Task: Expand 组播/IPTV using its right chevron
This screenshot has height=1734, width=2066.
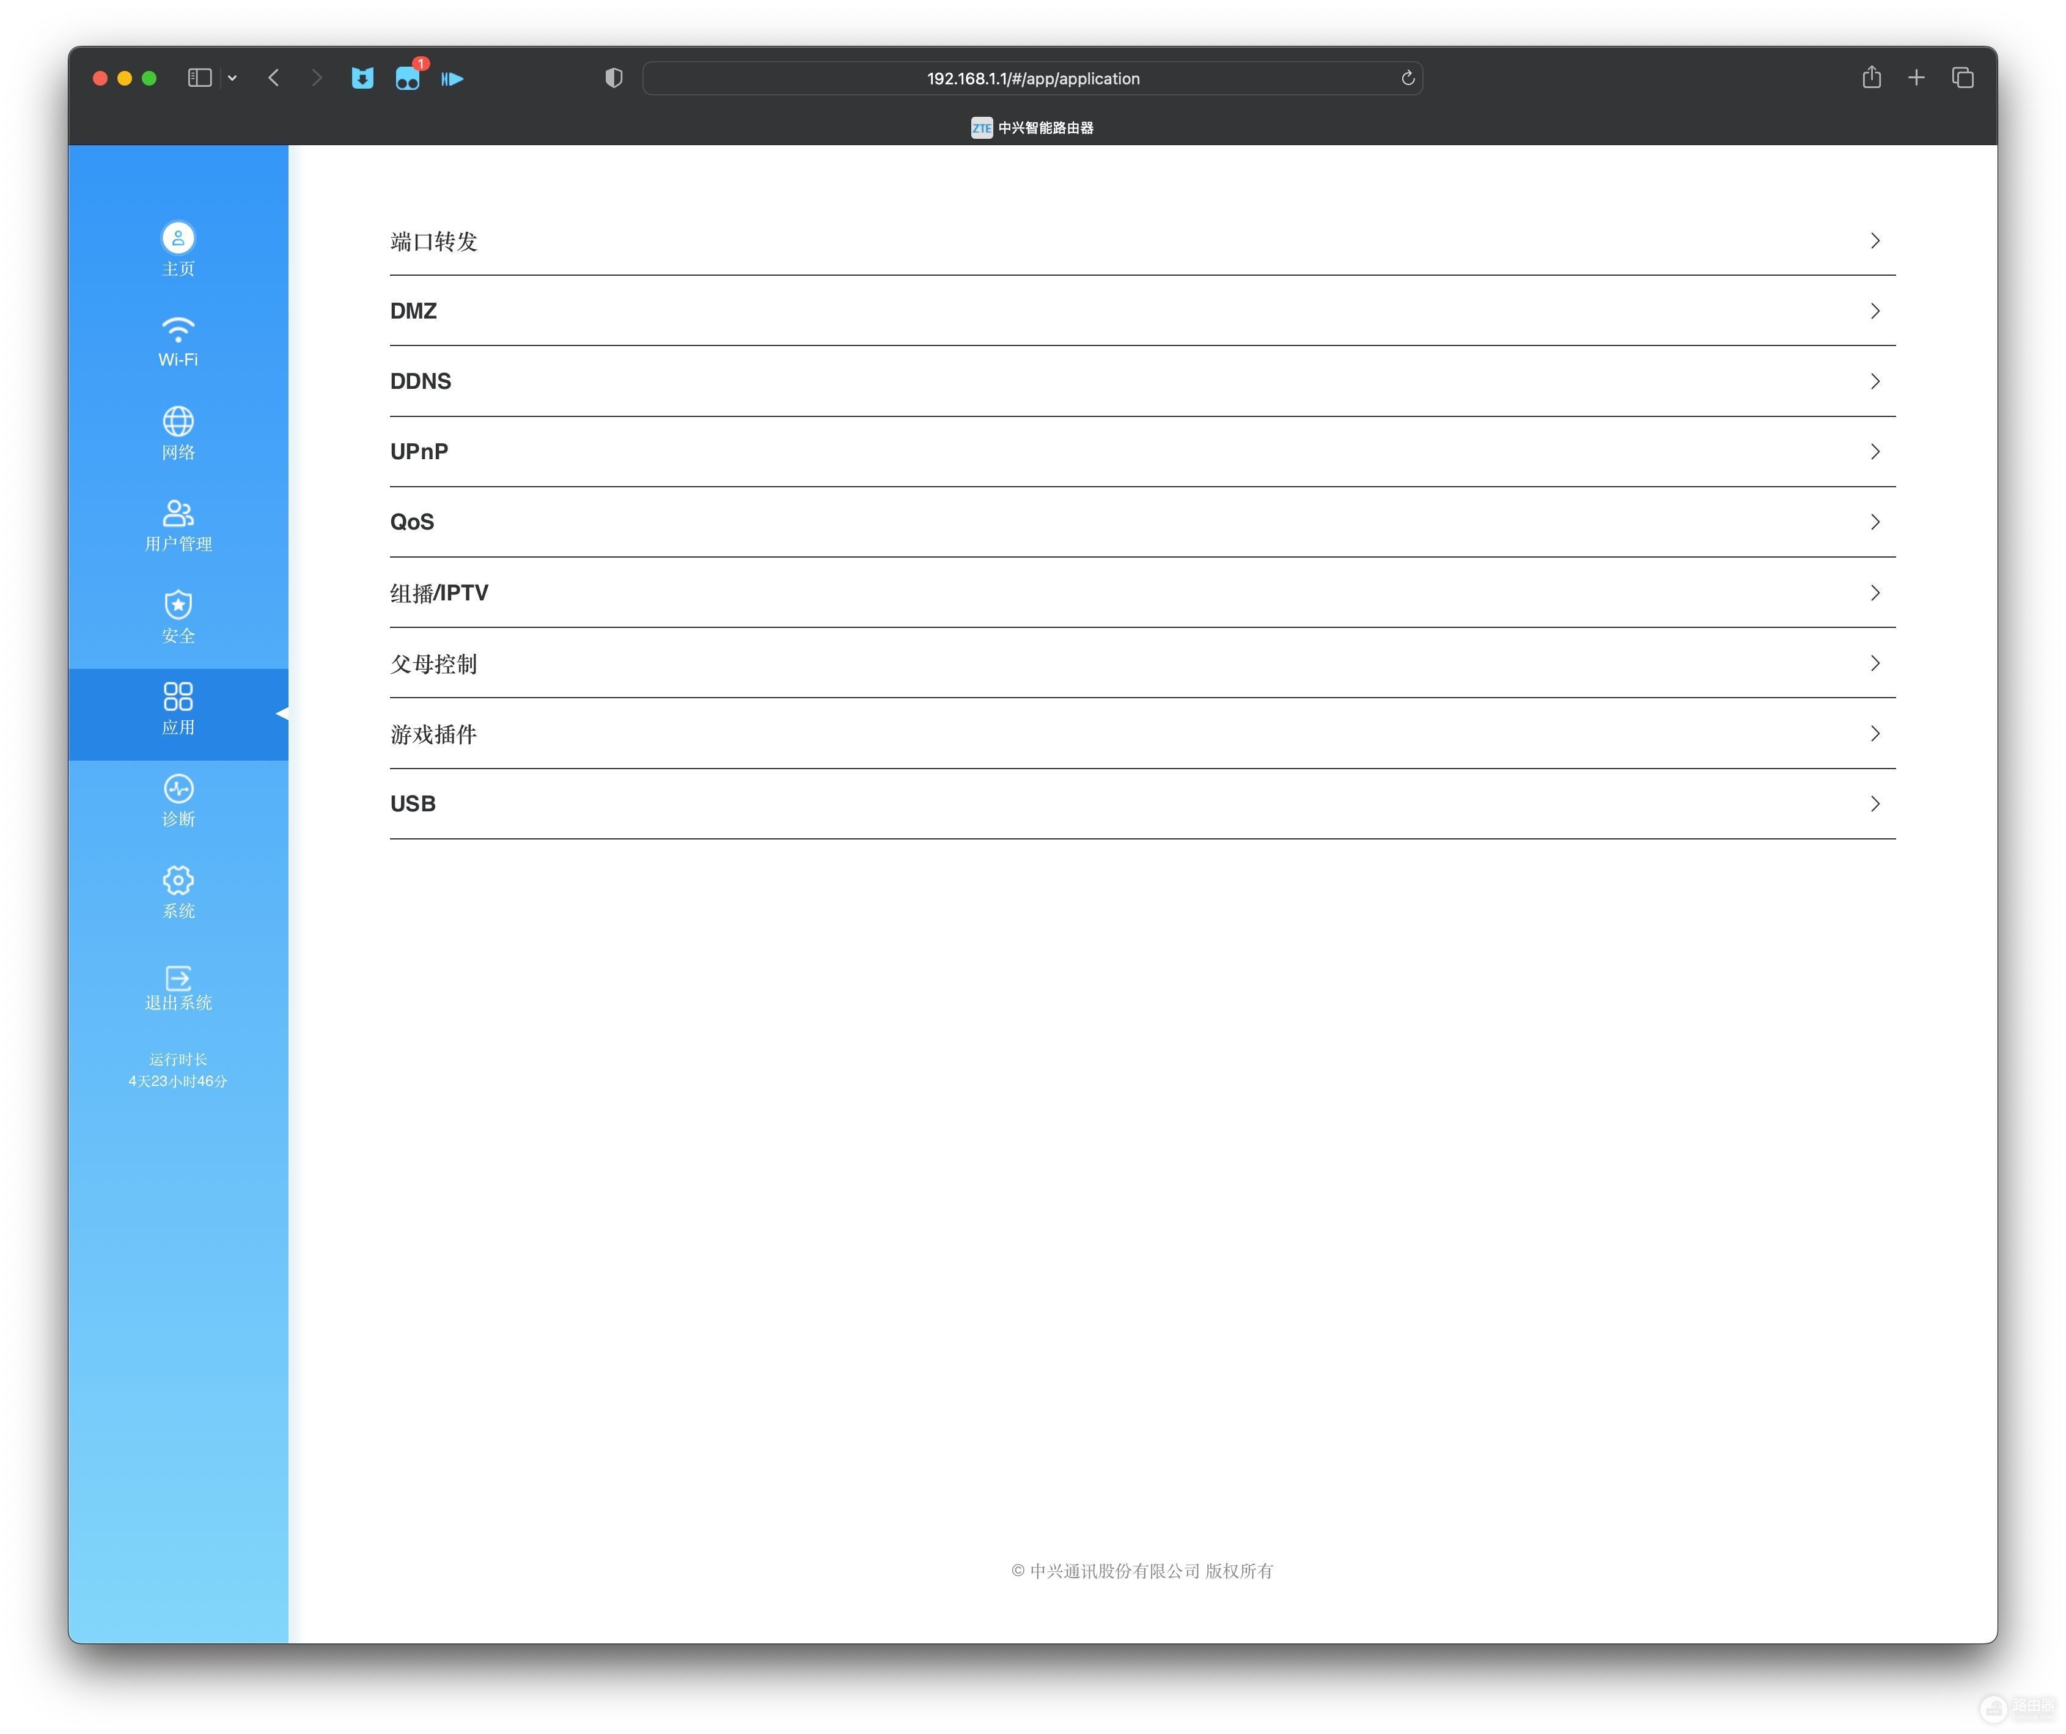Action: (x=1875, y=592)
